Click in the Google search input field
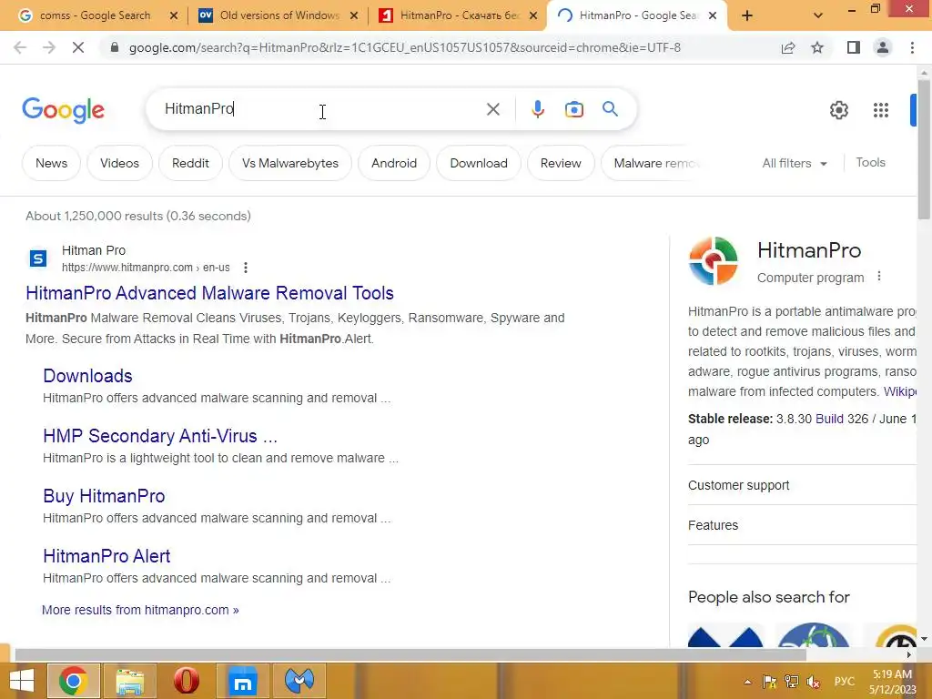 321,109
